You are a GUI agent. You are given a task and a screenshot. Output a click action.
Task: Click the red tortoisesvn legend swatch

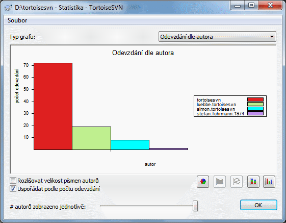255,100
